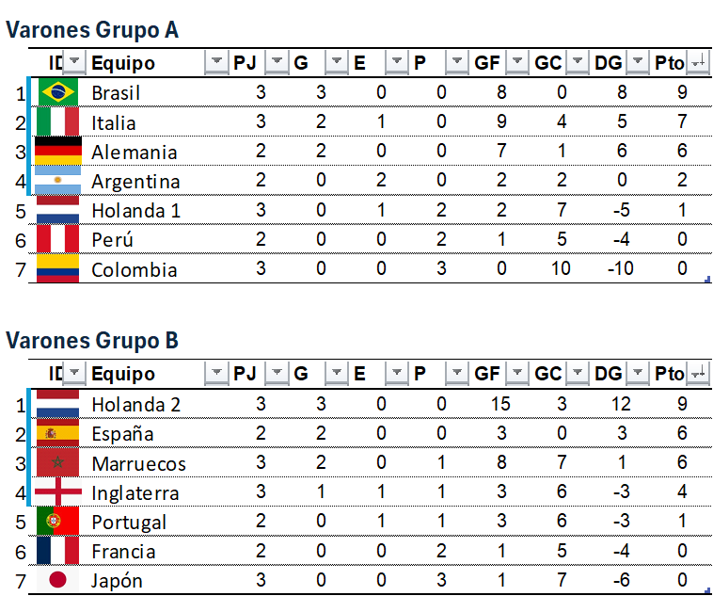713x596 pixels.
Task: Select the "Varones Grupo B" heading cell
Action: click(x=92, y=341)
